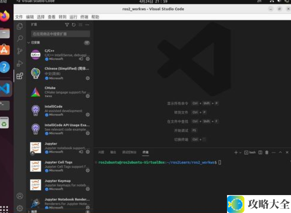Screen dimensions: 291x213
Task: Select the IntelliCode extension entry
Action: point(59,110)
